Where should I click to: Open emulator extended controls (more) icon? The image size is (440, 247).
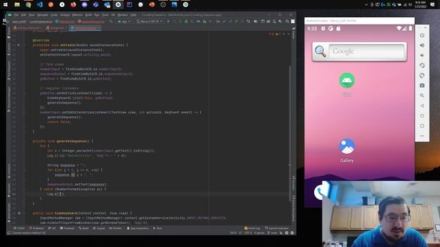pyautogui.click(x=421, y=136)
